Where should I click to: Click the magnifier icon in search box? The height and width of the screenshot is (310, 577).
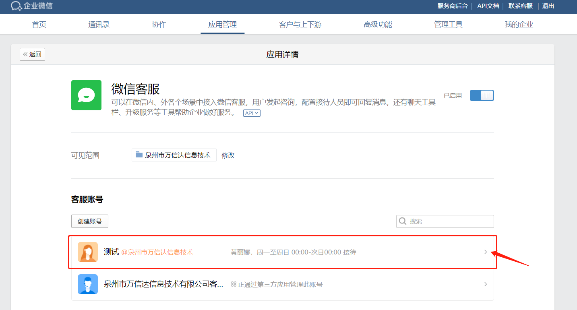tap(402, 221)
